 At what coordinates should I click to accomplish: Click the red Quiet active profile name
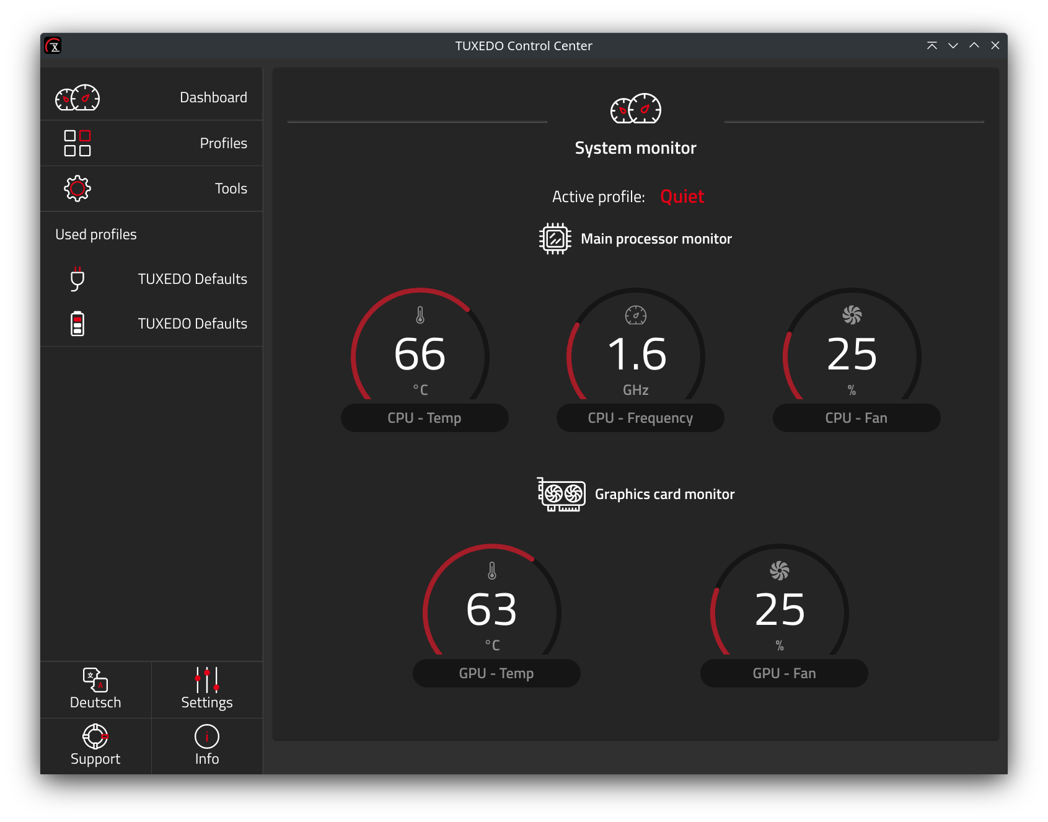point(682,197)
